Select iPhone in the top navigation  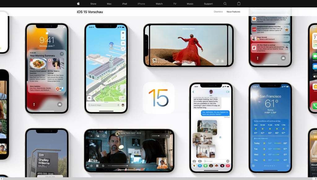point(141,4)
